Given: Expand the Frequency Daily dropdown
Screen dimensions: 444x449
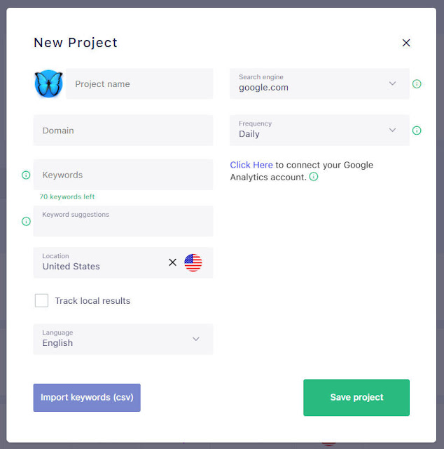Looking at the screenshot, I should pyautogui.click(x=319, y=130).
